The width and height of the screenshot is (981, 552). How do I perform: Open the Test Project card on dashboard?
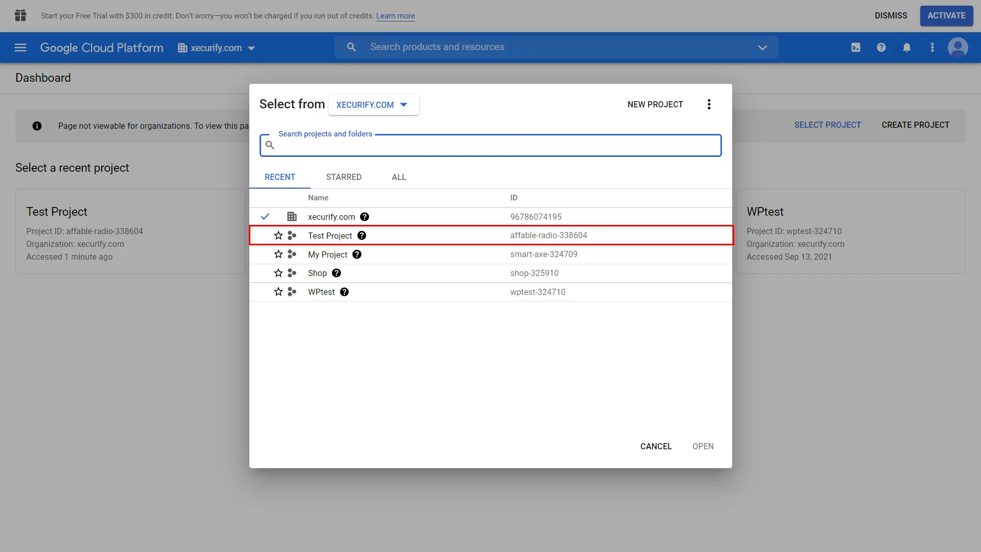(130, 232)
